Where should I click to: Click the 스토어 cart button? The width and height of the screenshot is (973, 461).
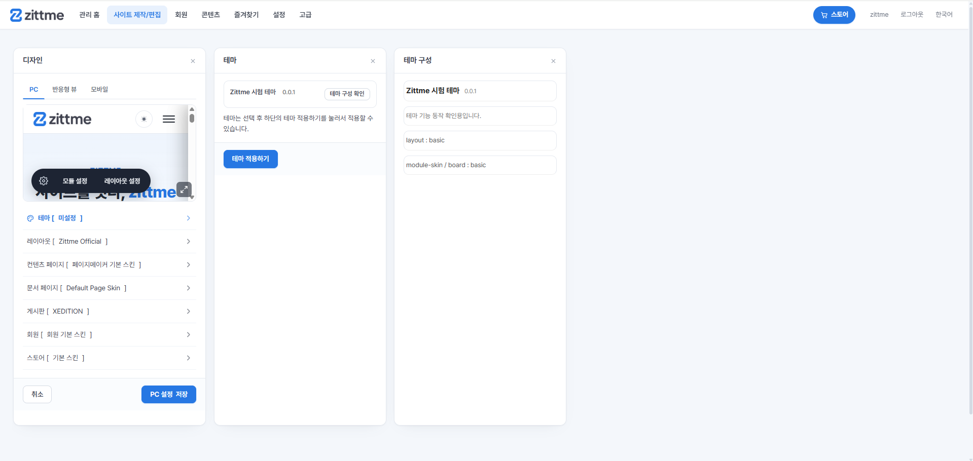(x=834, y=15)
